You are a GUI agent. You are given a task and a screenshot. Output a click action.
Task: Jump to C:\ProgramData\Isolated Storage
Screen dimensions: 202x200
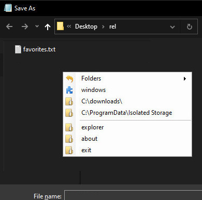[x=127, y=113]
